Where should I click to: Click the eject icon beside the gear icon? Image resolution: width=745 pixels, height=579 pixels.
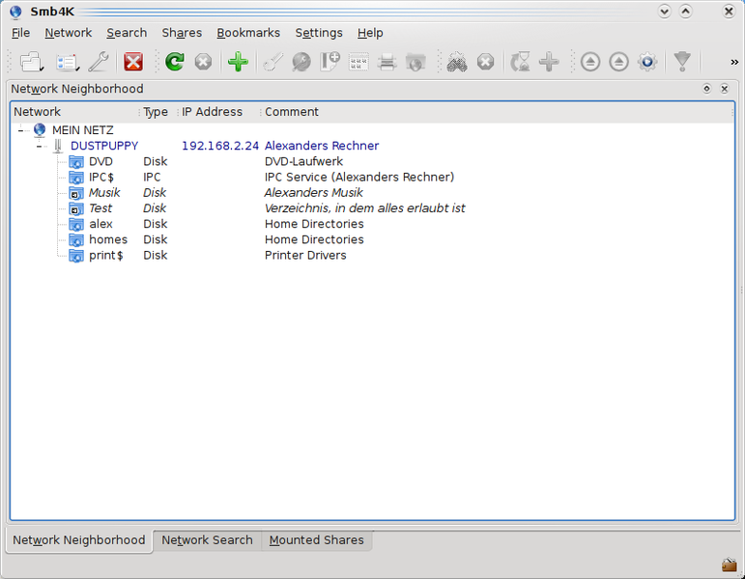pos(618,62)
